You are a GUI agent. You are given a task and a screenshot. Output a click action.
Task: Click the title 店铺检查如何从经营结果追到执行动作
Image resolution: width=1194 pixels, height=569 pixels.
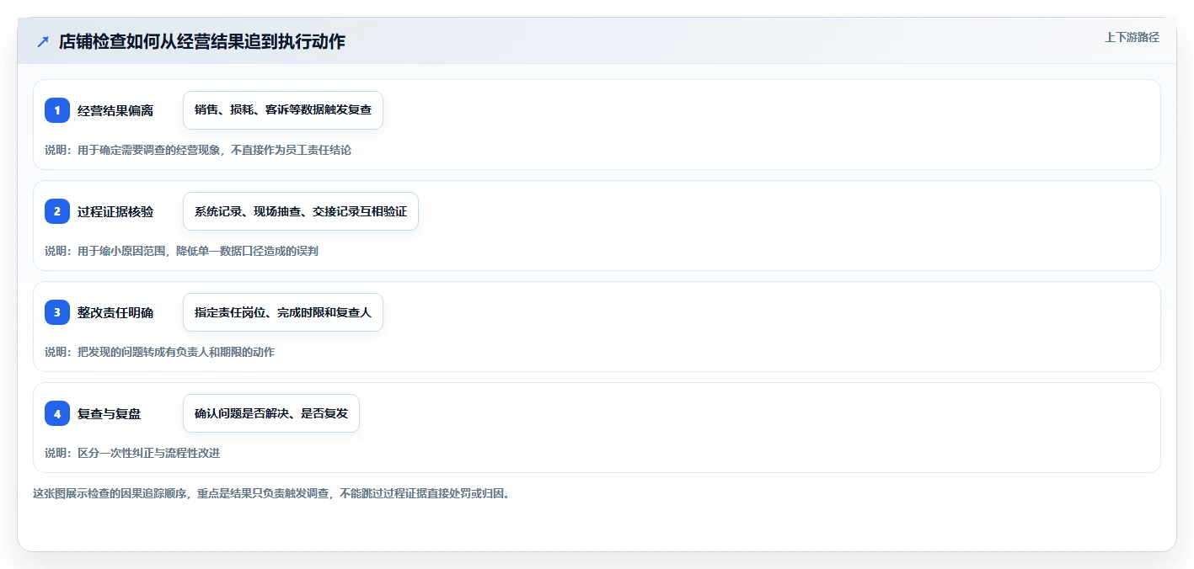point(202,41)
